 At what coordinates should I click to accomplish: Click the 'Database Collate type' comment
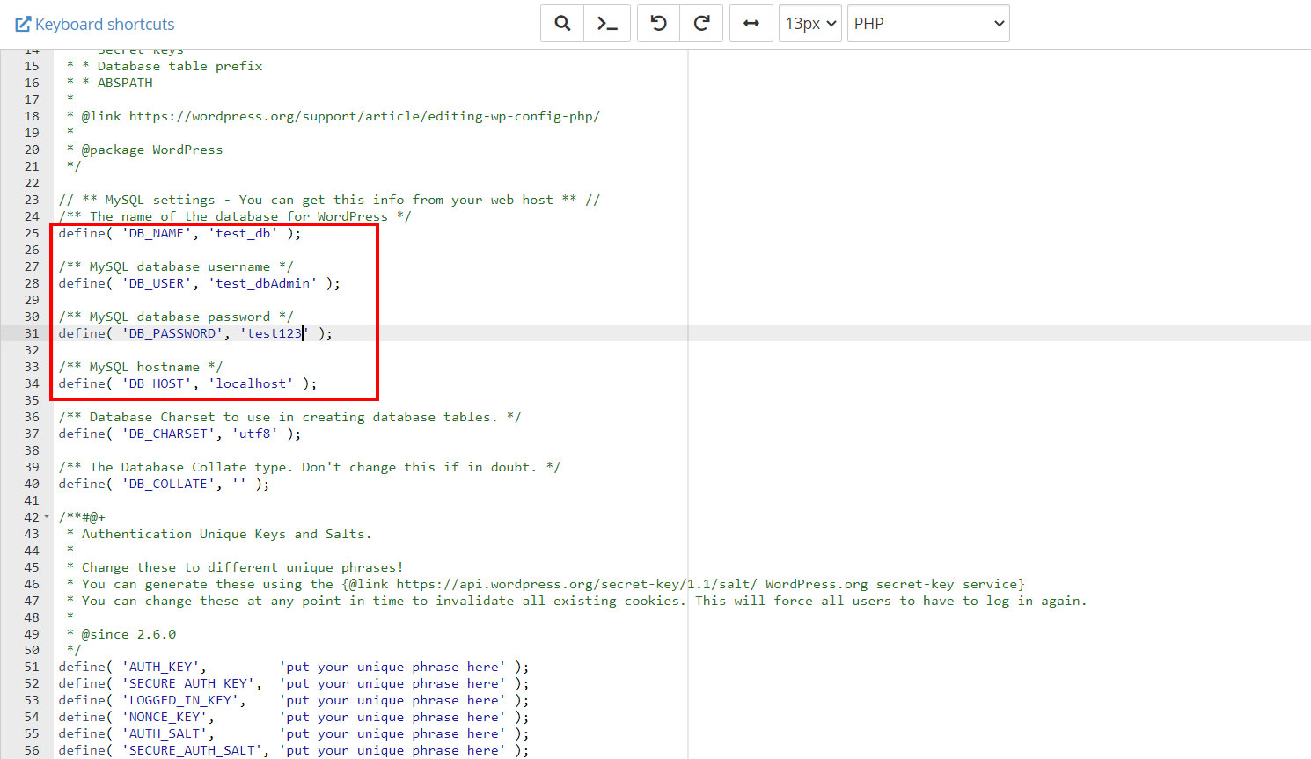coord(310,467)
